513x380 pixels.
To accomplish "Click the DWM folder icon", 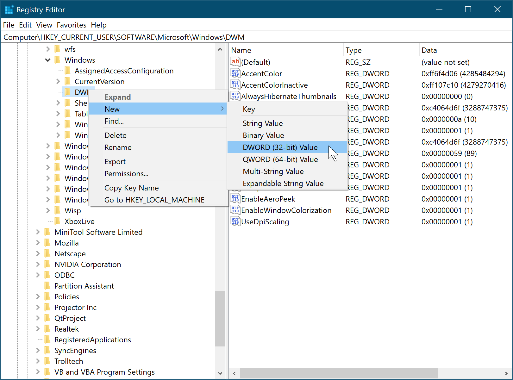I will [67, 92].
